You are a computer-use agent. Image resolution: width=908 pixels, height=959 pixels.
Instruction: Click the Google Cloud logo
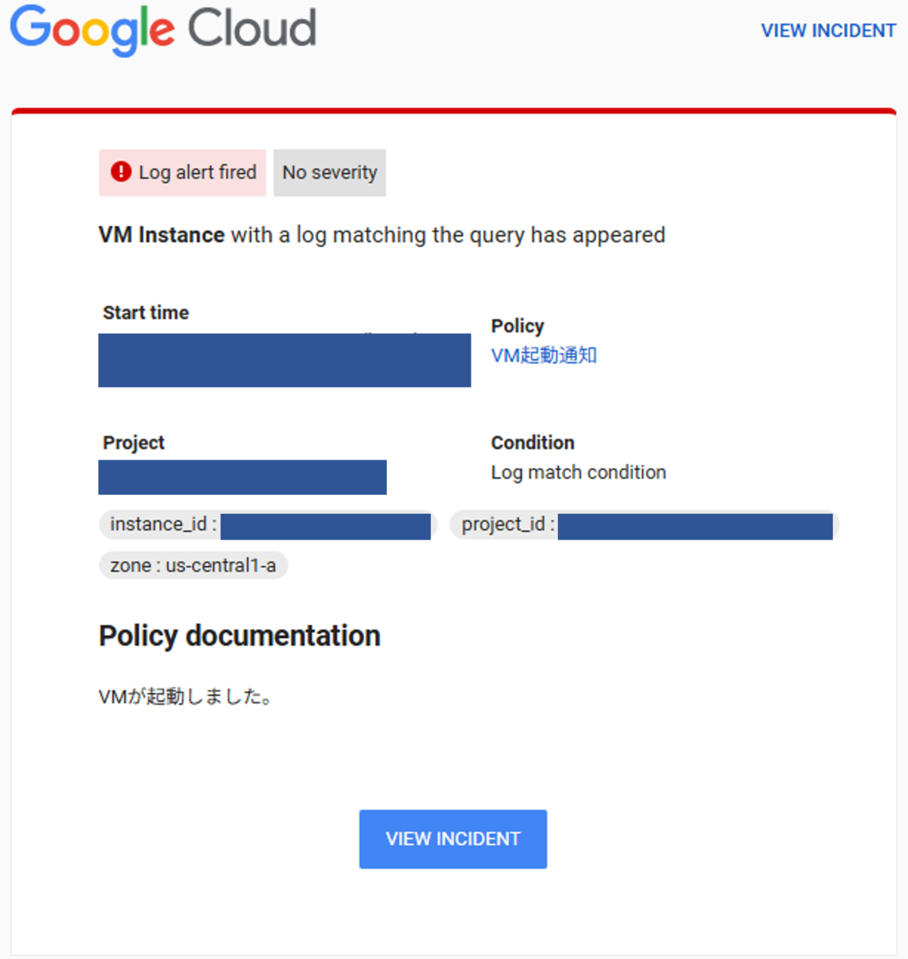coord(163,30)
